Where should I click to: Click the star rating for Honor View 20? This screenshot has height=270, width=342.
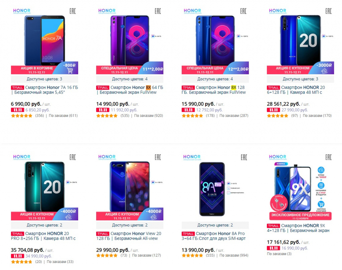[107, 255]
